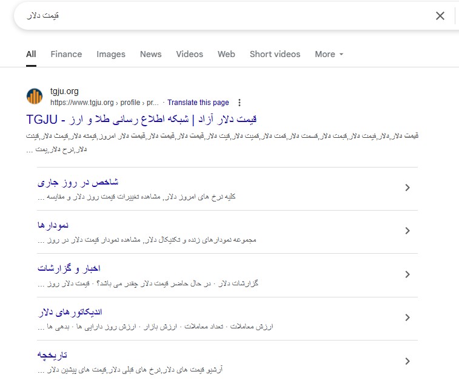Expand the More dropdown menu
Image resolution: width=459 pixels, height=380 pixels.
pyautogui.click(x=329, y=54)
